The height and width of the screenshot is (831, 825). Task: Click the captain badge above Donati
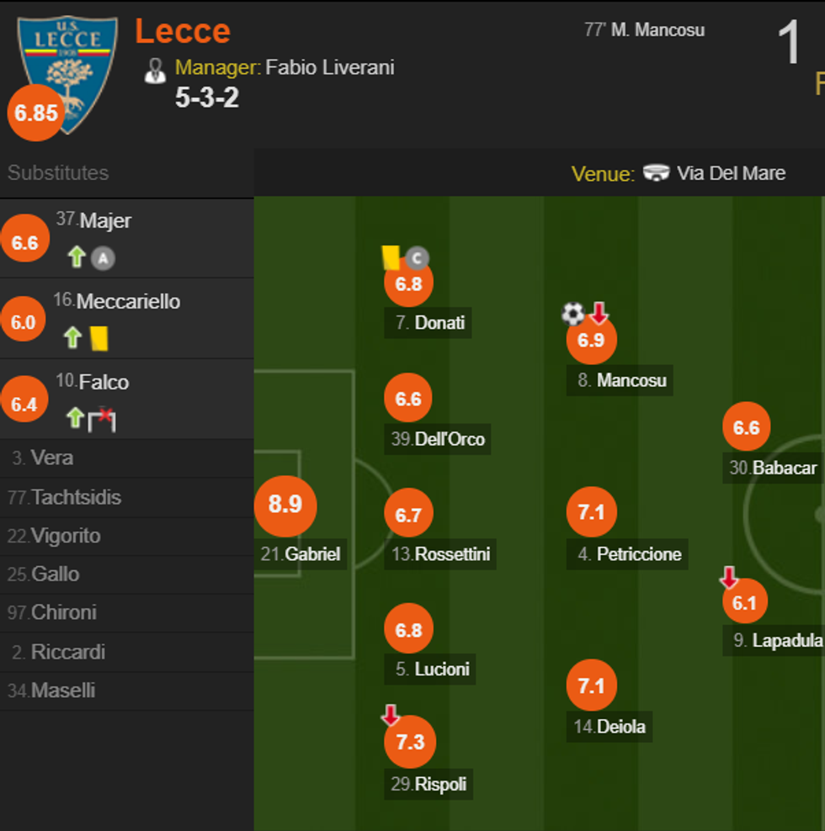coord(416,258)
